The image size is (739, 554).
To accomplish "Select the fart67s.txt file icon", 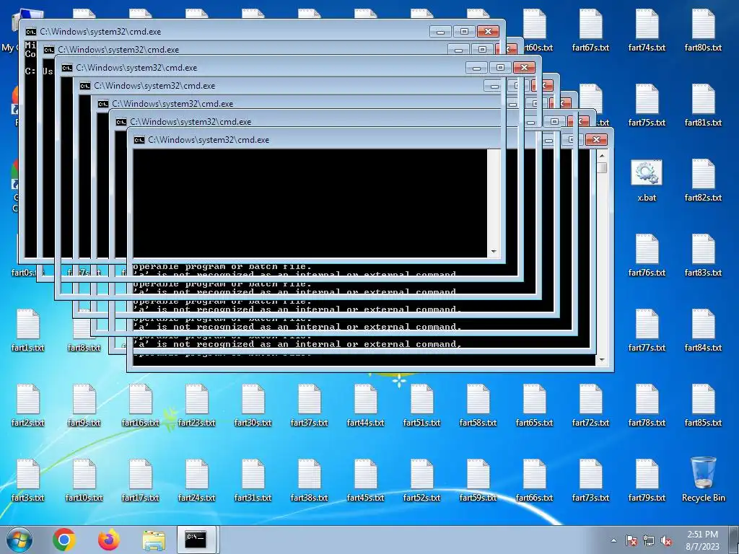I will (590, 30).
